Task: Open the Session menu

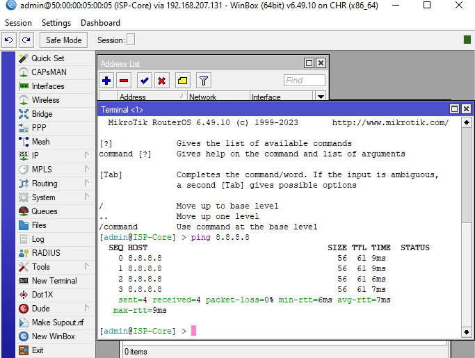Action: pos(18,23)
